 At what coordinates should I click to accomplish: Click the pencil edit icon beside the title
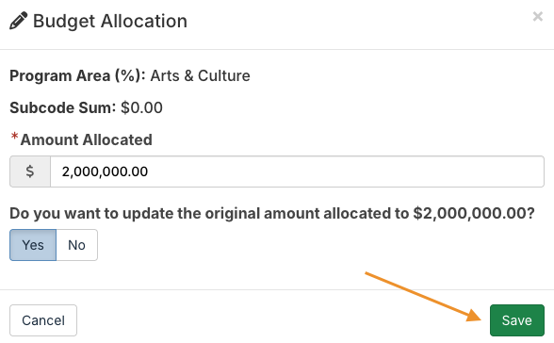[x=19, y=21]
